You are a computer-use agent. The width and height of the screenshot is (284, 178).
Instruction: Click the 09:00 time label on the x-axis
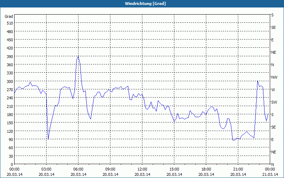[x=110, y=169]
